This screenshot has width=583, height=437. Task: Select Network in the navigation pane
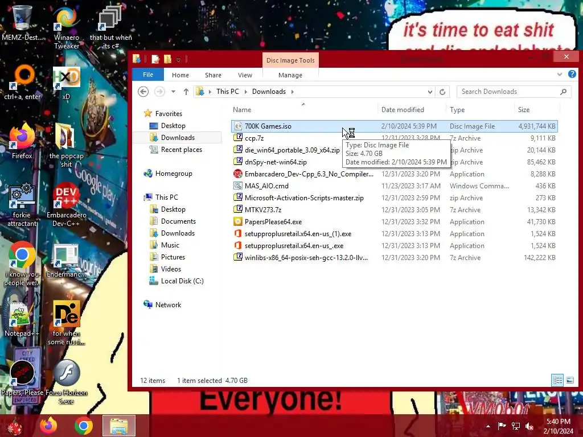click(168, 305)
